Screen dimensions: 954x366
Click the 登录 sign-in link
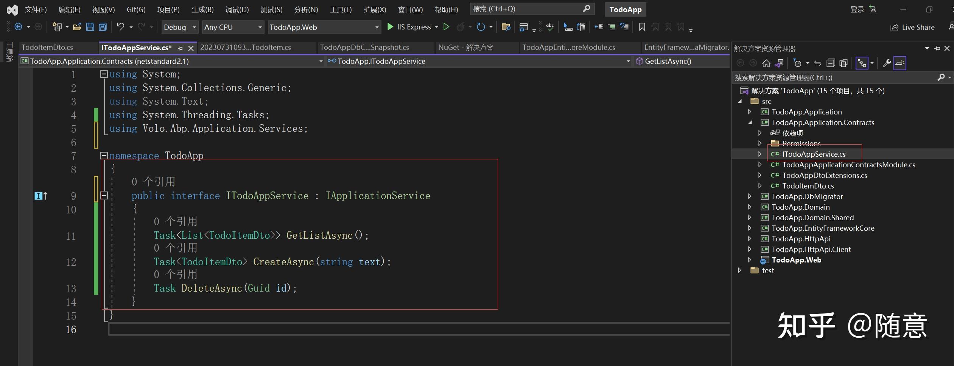coord(858,9)
